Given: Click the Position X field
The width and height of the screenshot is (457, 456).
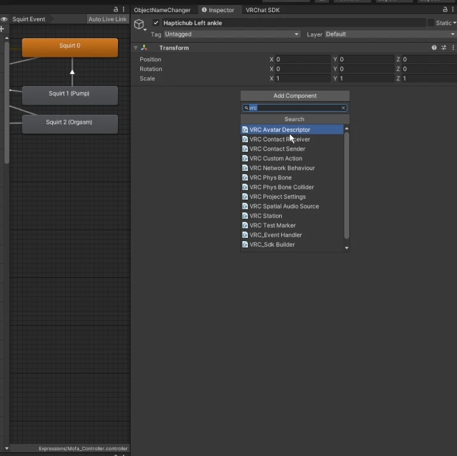Looking at the screenshot, I should (x=303, y=59).
